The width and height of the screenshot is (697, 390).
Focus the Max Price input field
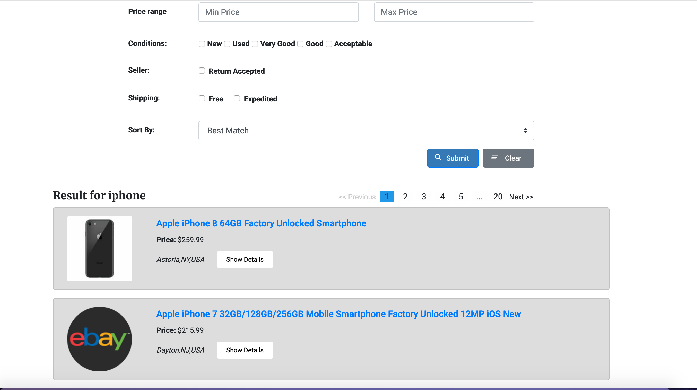[x=454, y=12]
